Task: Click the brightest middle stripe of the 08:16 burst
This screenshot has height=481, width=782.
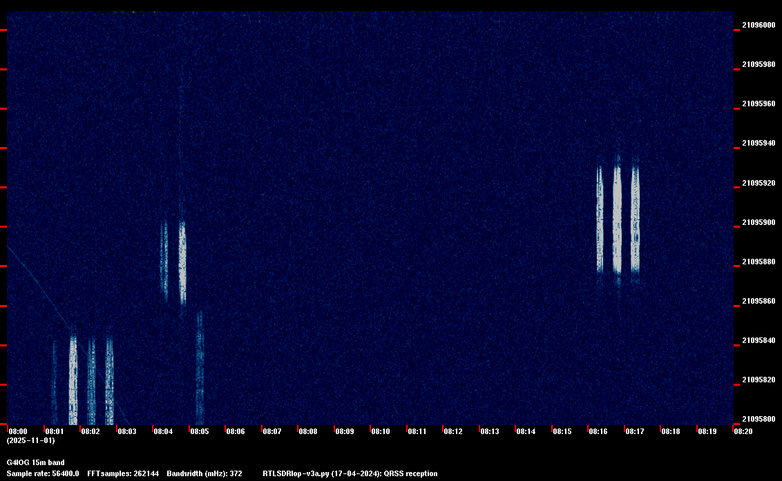Action: pyautogui.click(x=618, y=219)
